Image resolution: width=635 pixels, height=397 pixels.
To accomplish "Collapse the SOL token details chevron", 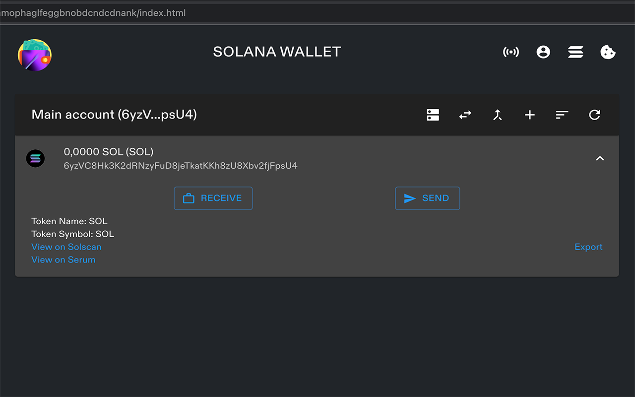I will (x=600, y=158).
